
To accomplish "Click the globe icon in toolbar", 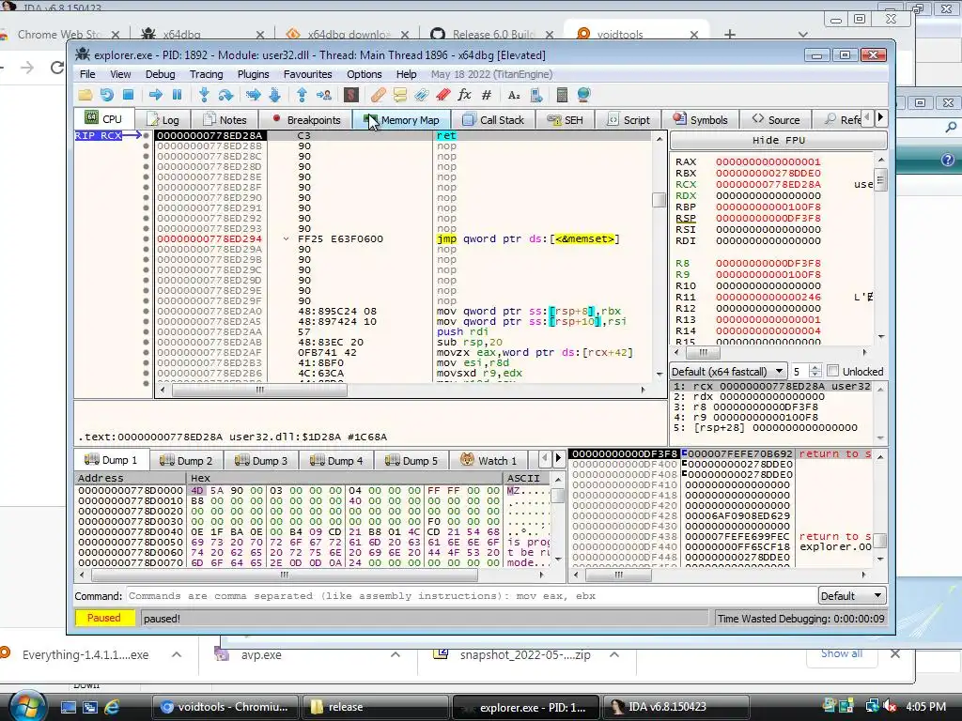I will [583, 95].
